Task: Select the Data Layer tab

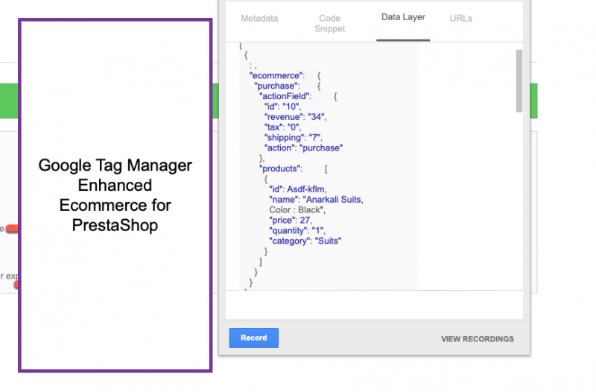Action: coord(402,17)
